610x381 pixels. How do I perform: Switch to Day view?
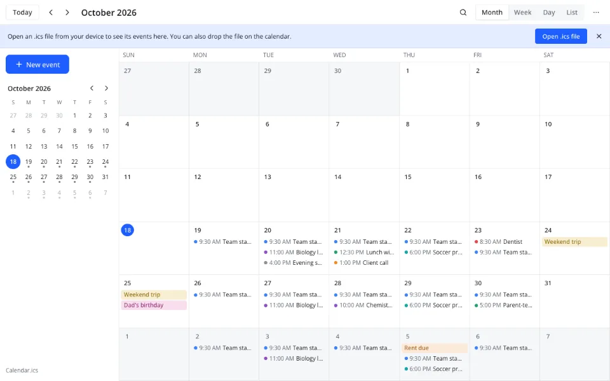pyautogui.click(x=549, y=13)
